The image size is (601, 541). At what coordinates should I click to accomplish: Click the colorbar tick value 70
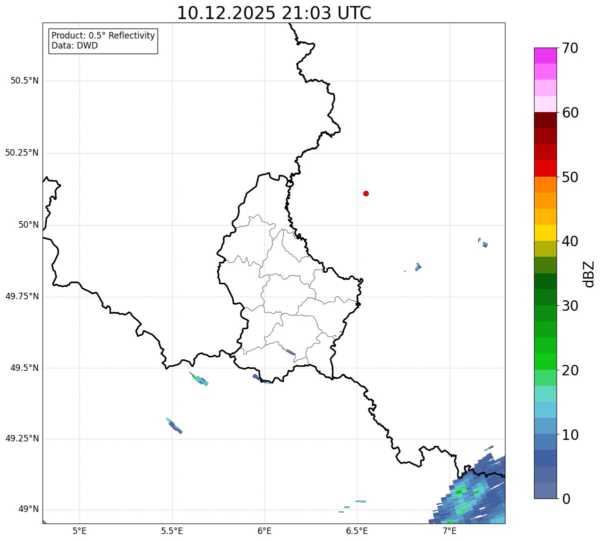click(x=570, y=48)
